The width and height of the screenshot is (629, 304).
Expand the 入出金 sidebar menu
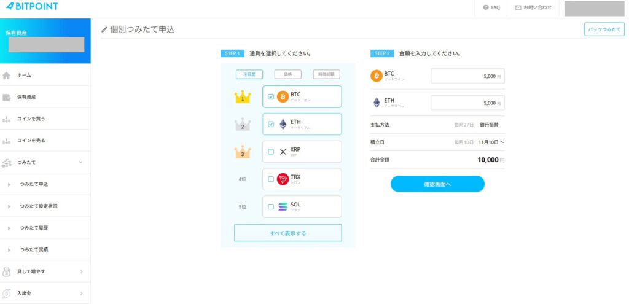pyautogui.click(x=81, y=294)
